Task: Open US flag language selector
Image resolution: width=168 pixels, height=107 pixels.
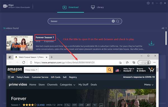Action: [118, 71]
